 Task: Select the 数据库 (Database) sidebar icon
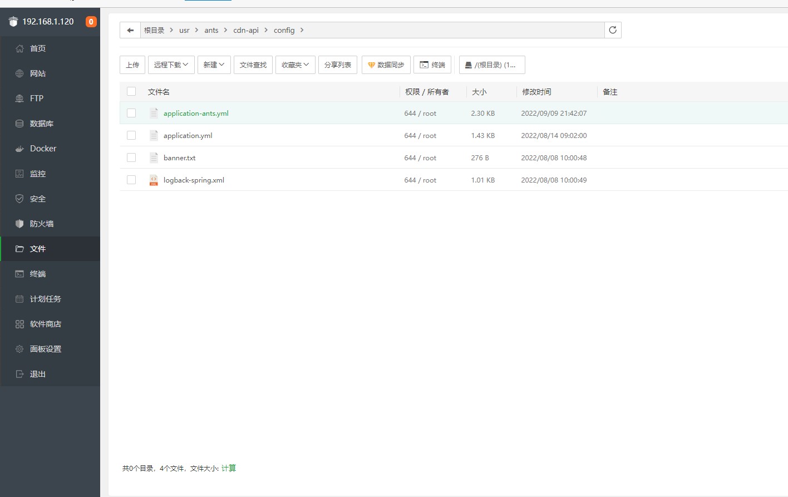coord(43,123)
